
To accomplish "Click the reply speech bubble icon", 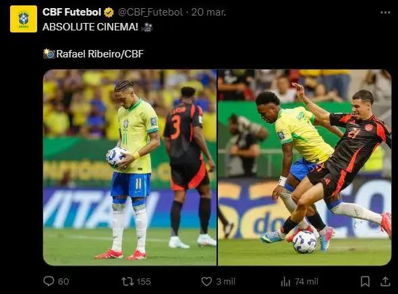I will tap(49, 281).
